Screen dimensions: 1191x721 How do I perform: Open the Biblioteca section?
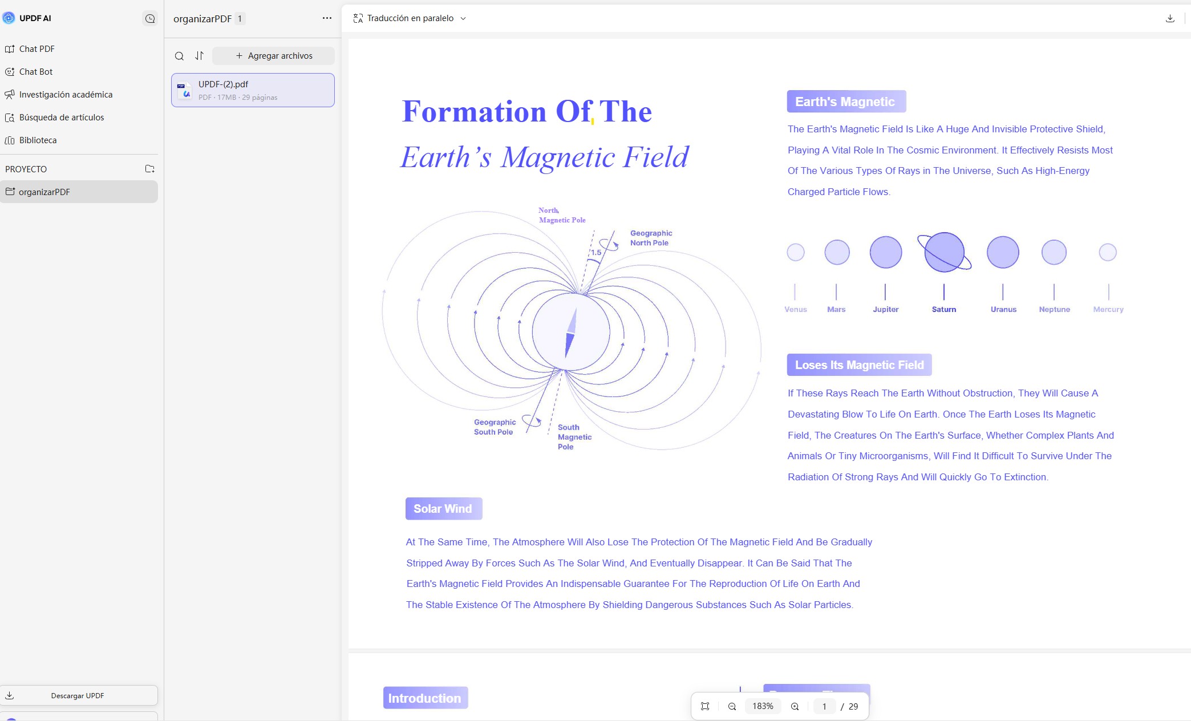tap(38, 140)
